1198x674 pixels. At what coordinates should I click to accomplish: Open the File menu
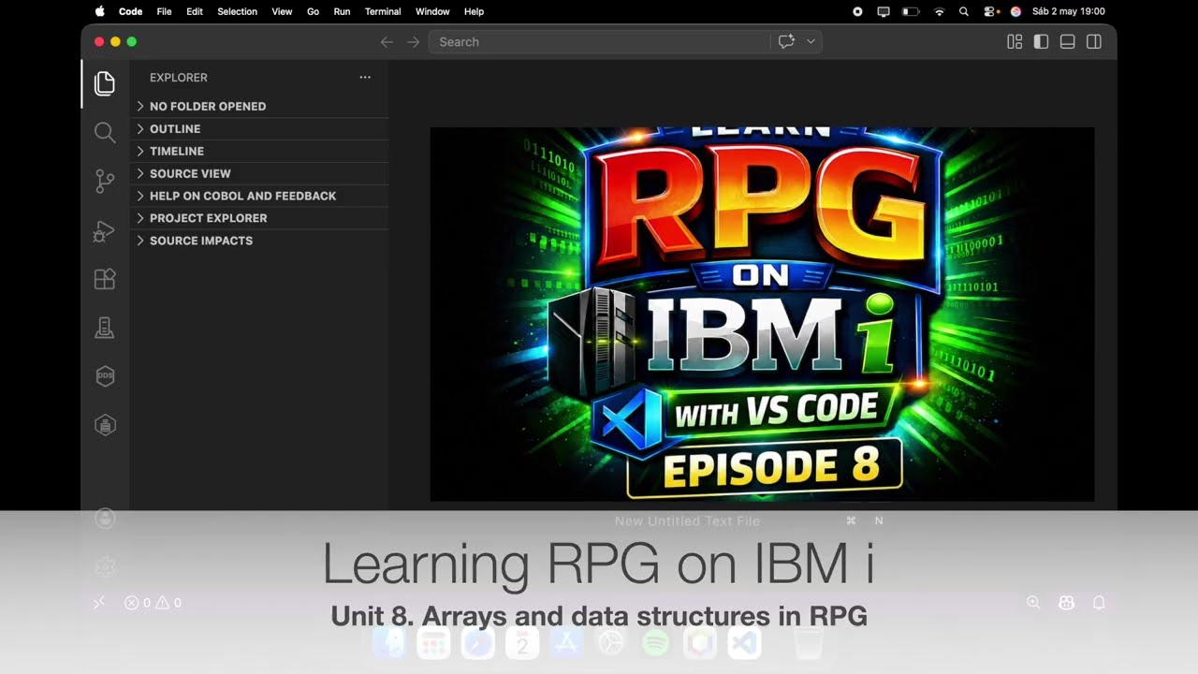164,11
